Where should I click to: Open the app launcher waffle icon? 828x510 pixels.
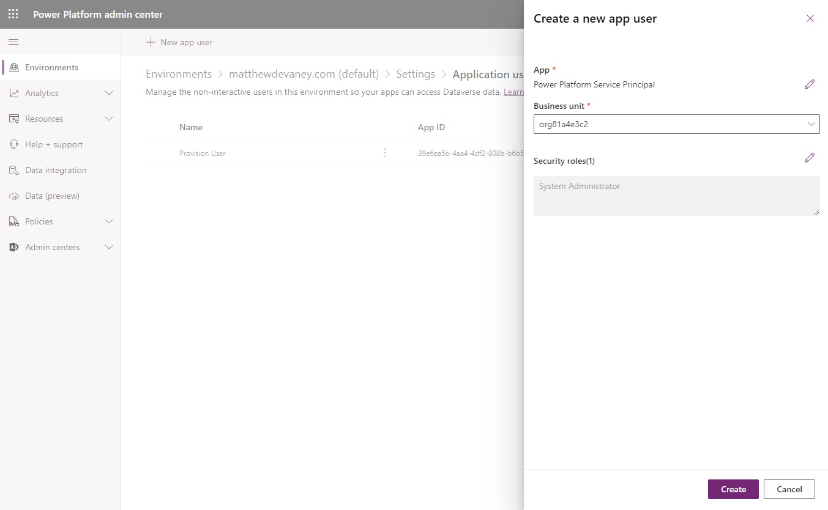13,14
